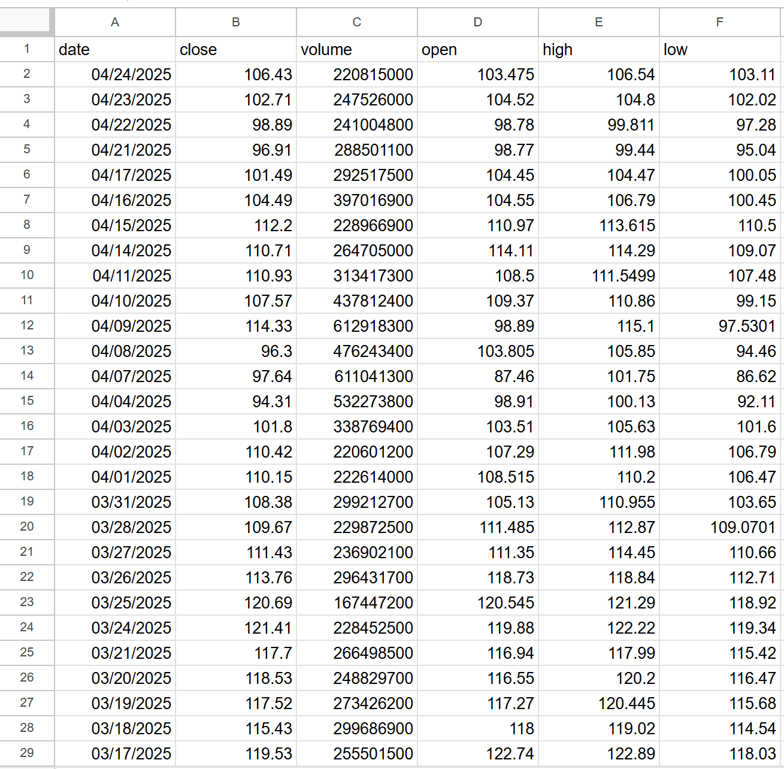Select the high value 111.5499 cell
This screenshot has height=769, width=784.
[x=598, y=275]
